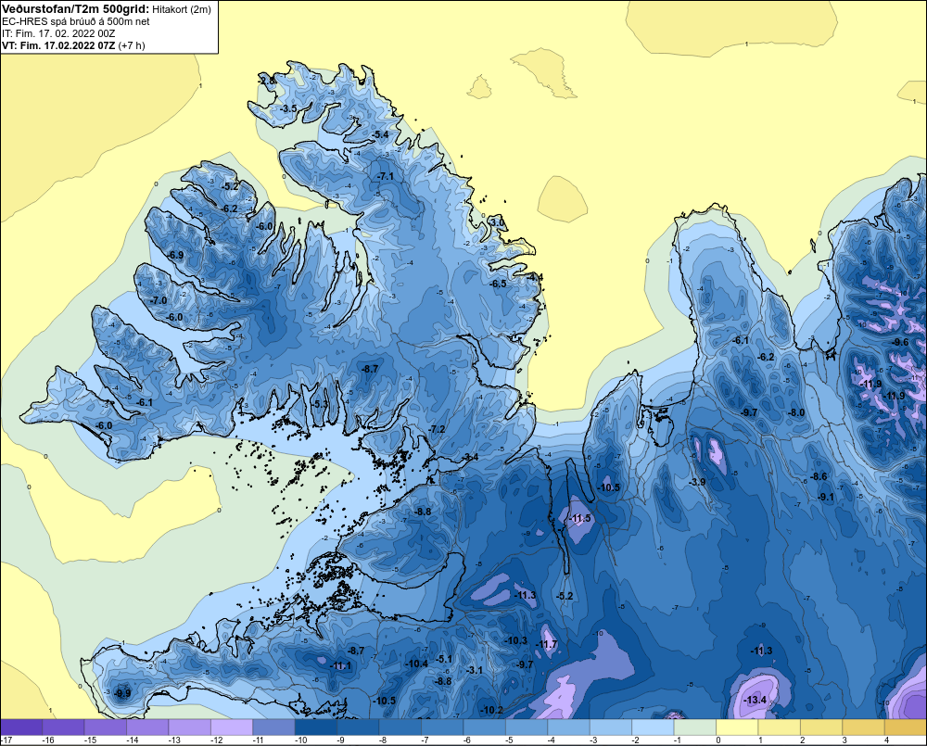Viewport: 927px width, 746px height.
Task: Click the '-17' legend scale label
Action: coord(6,740)
